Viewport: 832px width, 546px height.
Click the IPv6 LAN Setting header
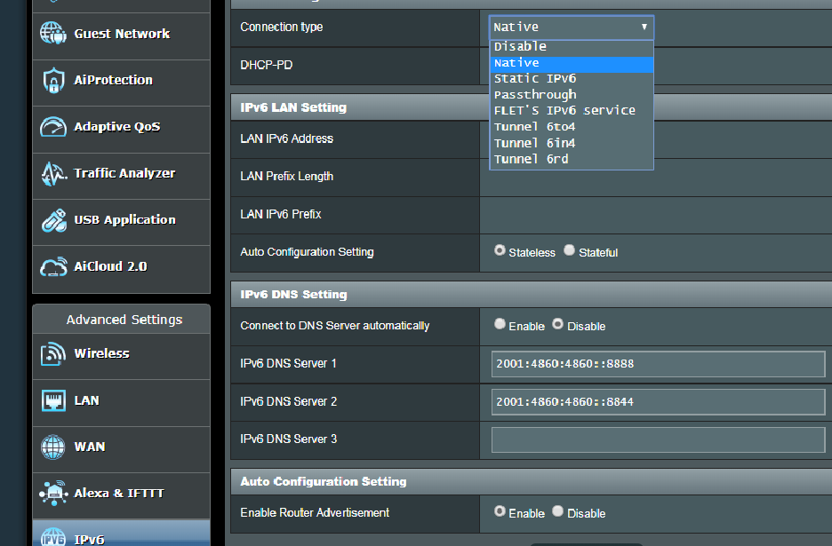coord(293,107)
